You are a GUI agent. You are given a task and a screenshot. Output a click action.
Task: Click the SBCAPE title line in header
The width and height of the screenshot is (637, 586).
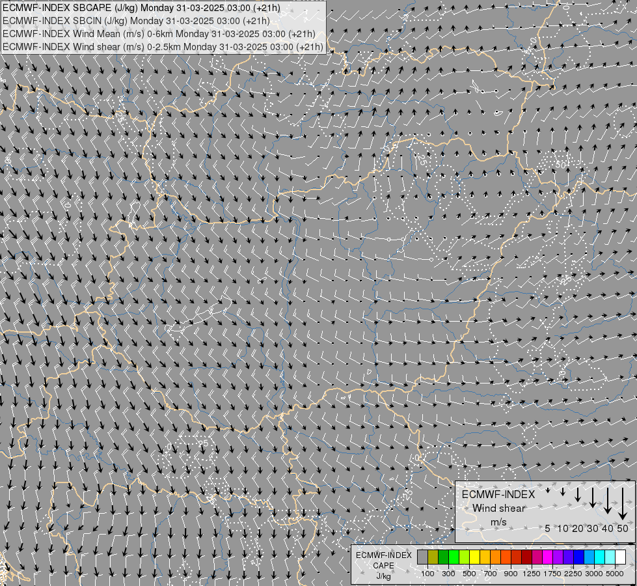click(141, 8)
